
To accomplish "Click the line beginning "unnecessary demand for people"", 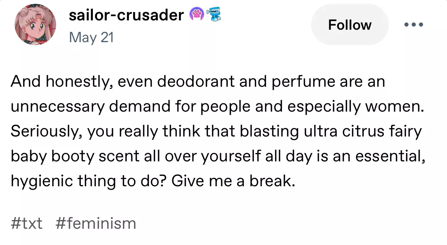I will [217, 107].
